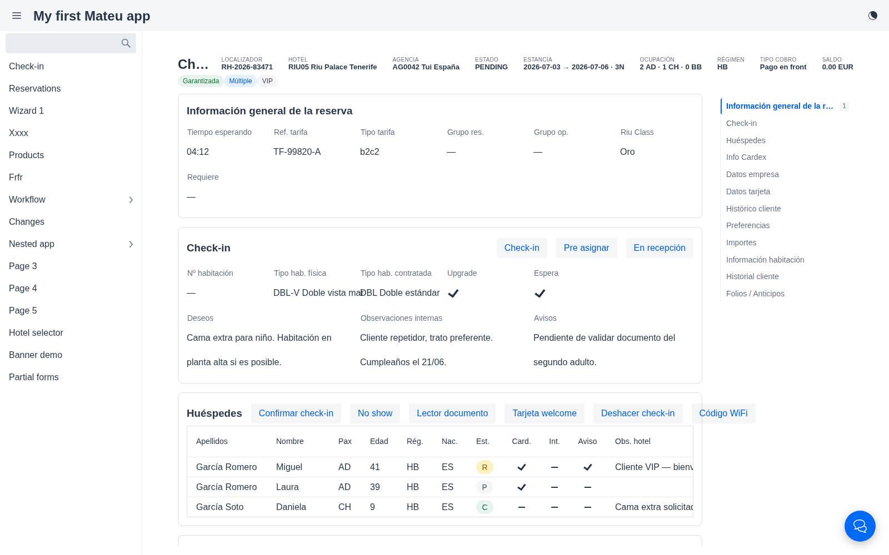The height and width of the screenshot is (555, 889).
Task: Click the Check-in action button
Action: point(522,248)
